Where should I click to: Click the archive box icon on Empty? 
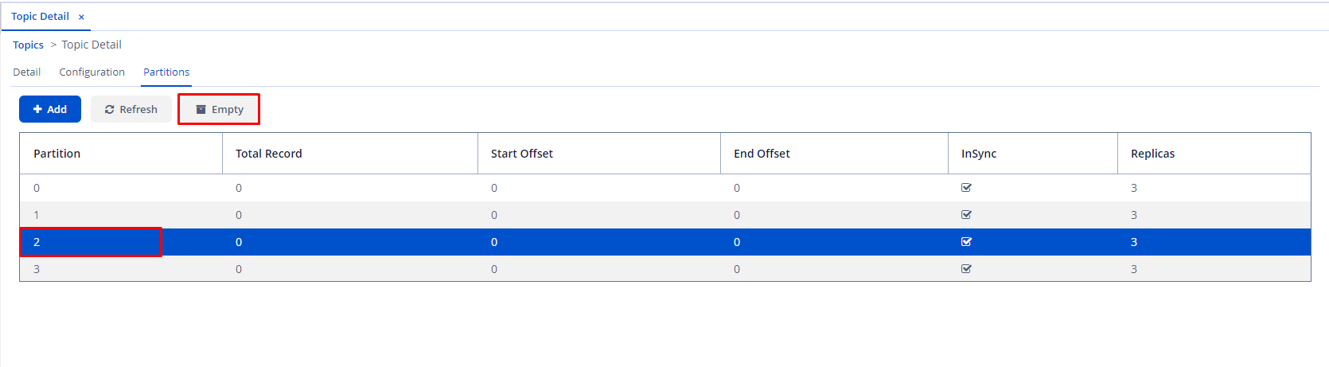pyautogui.click(x=201, y=110)
